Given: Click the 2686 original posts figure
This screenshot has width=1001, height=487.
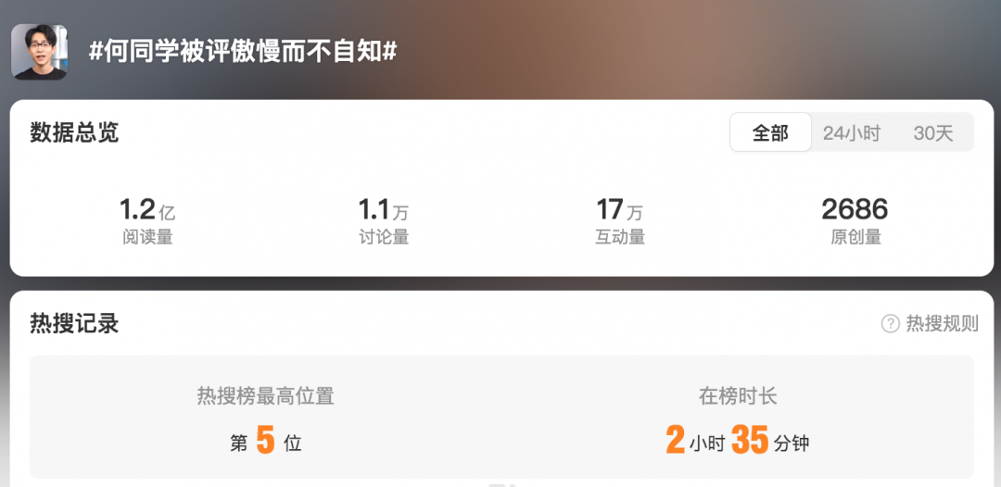Looking at the screenshot, I should pyautogui.click(x=855, y=210).
